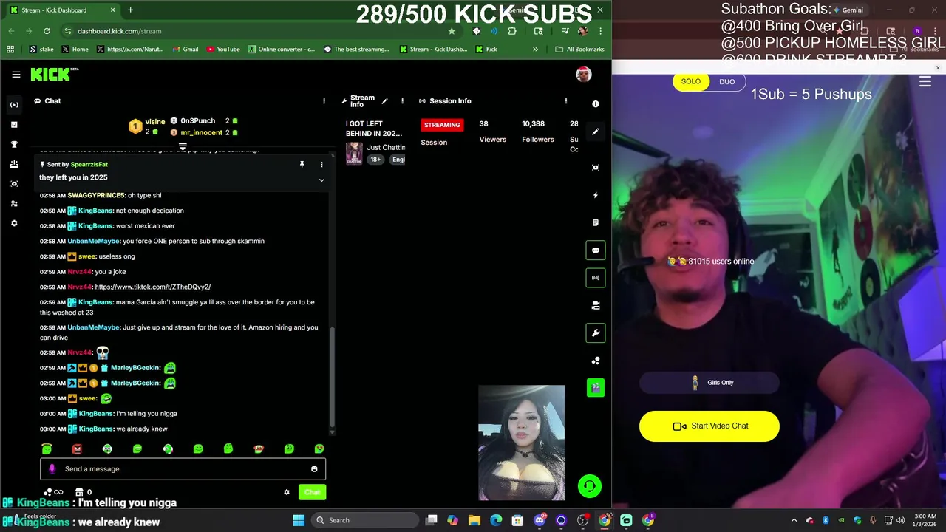Send message with green Chat button

coord(312,492)
